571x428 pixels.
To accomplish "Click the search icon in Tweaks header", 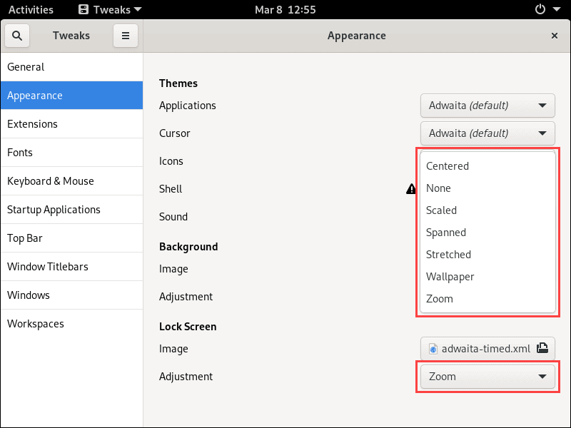I will (17, 36).
